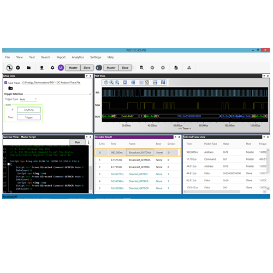
Task: Open the topology network icon in toolbar
Action: (189, 68)
